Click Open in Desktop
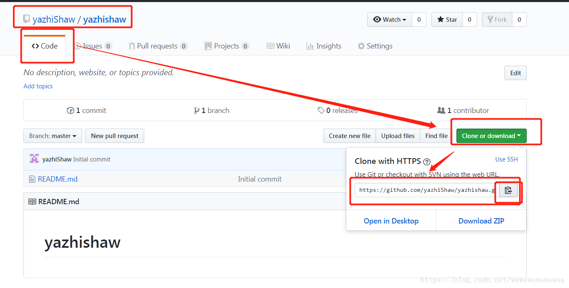The height and width of the screenshot is (288, 569). point(391,221)
